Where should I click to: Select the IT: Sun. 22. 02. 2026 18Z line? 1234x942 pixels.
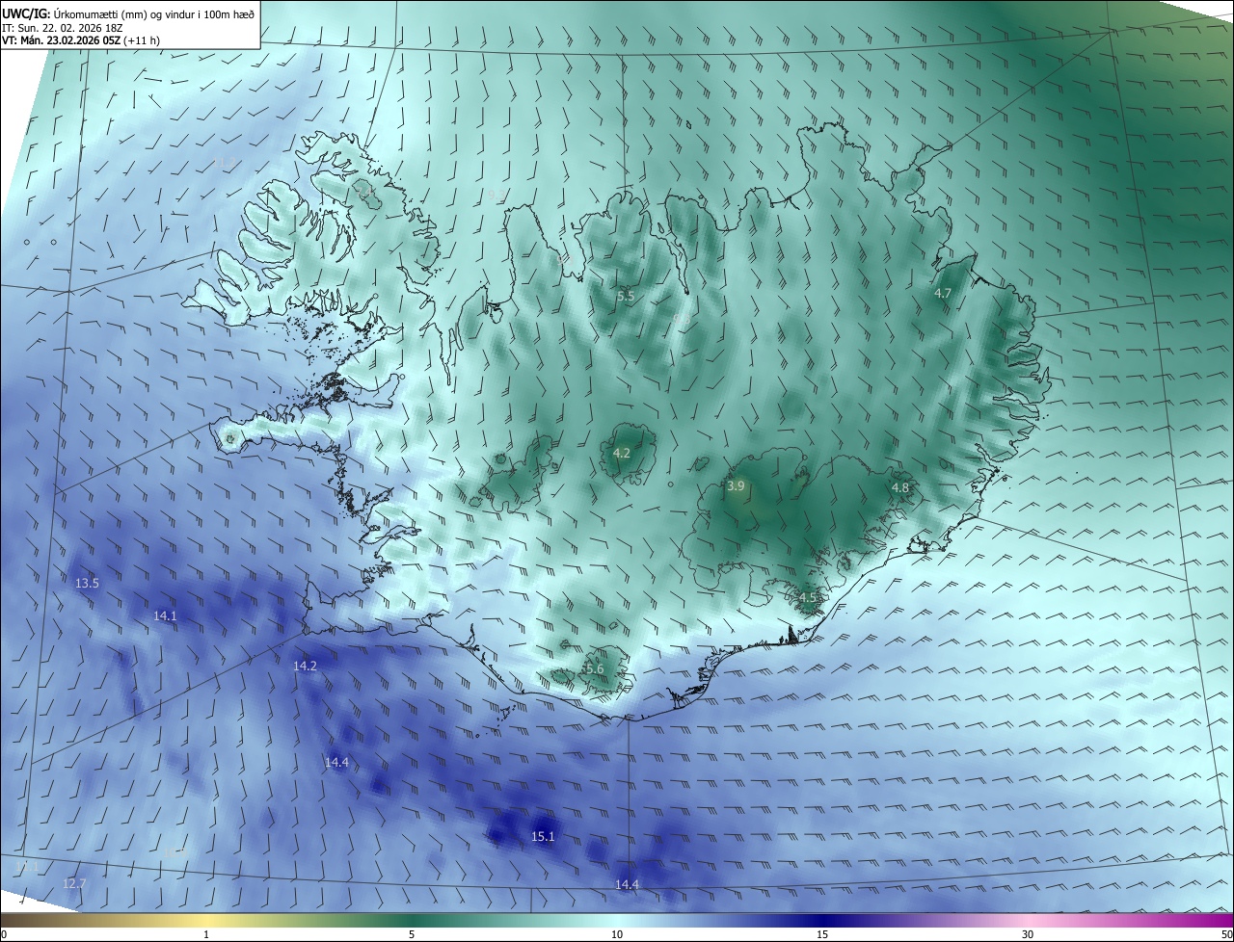pyautogui.click(x=63, y=27)
